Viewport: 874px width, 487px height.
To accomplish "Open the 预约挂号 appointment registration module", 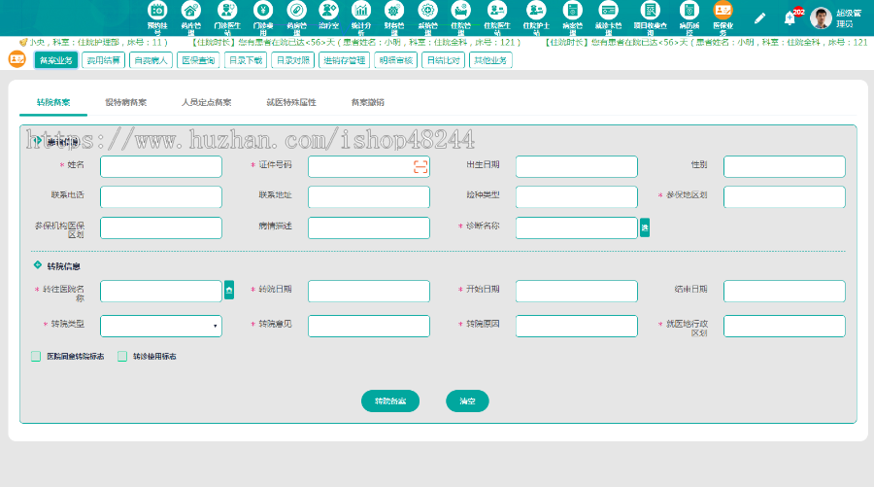I will pyautogui.click(x=157, y=17).
